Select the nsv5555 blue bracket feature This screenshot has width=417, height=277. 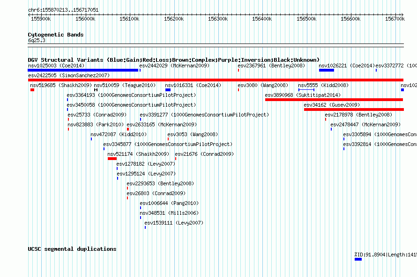coord(306,90)
